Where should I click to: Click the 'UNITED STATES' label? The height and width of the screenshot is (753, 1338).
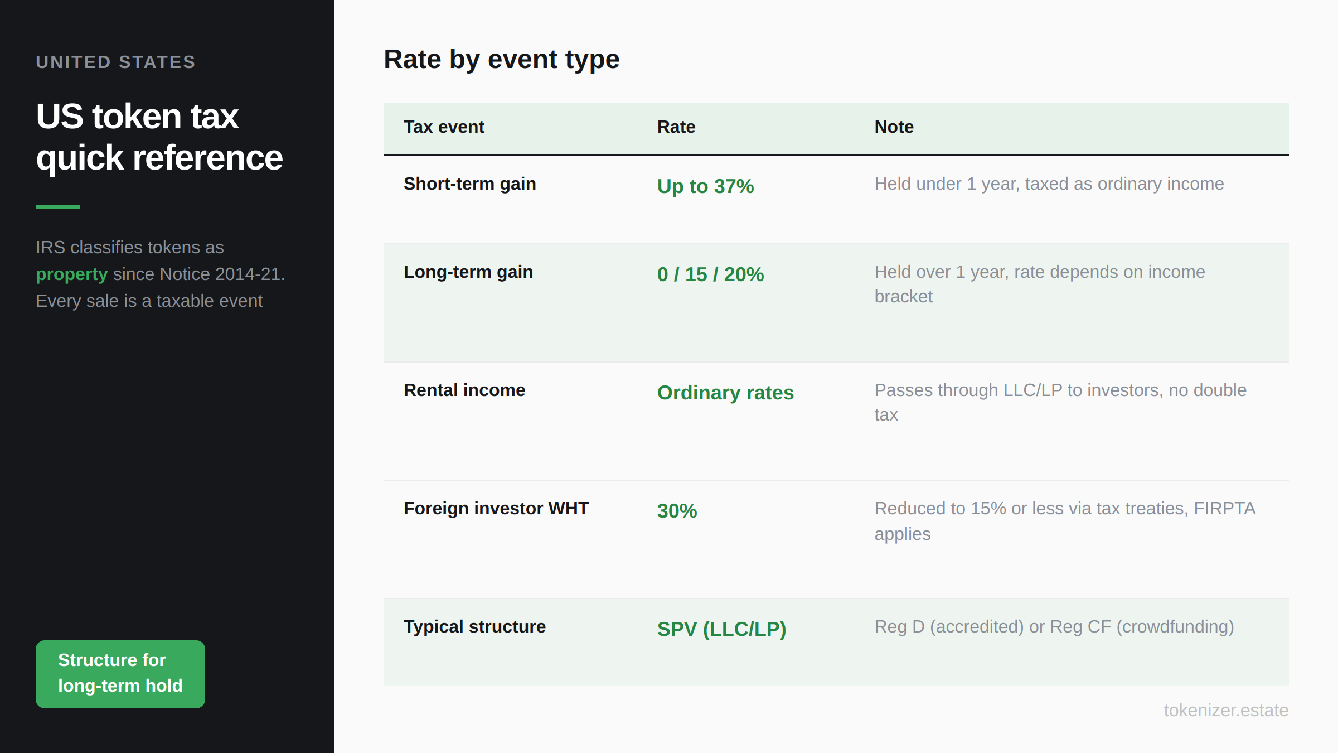(x=115, y=62)
